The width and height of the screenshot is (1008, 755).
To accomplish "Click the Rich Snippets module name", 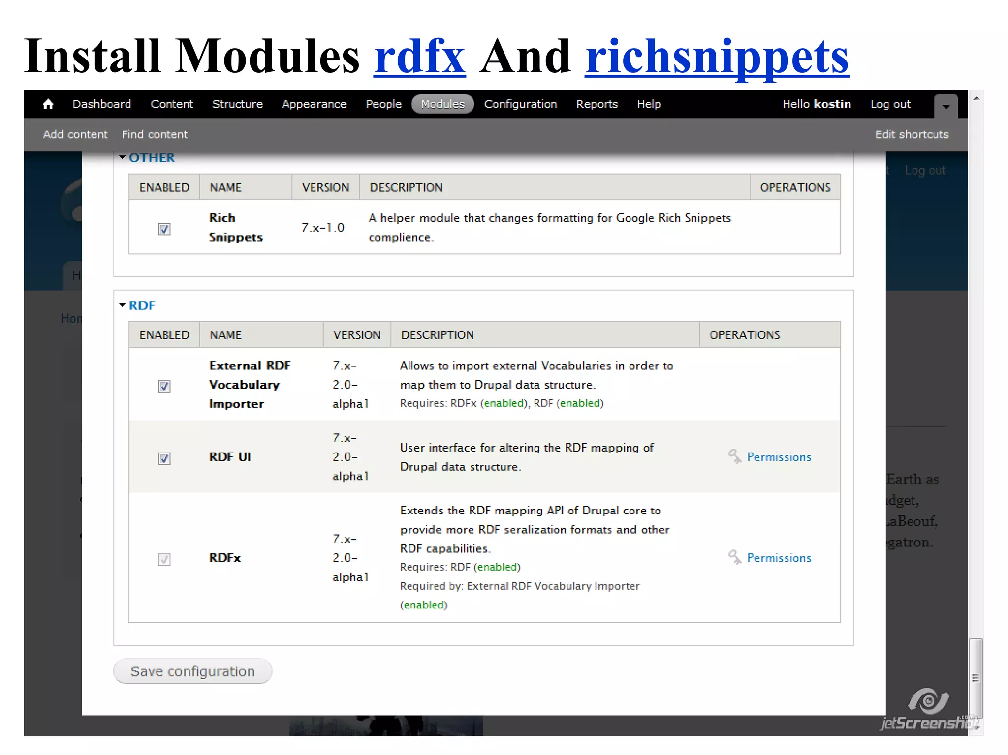I will coord(235,227).
